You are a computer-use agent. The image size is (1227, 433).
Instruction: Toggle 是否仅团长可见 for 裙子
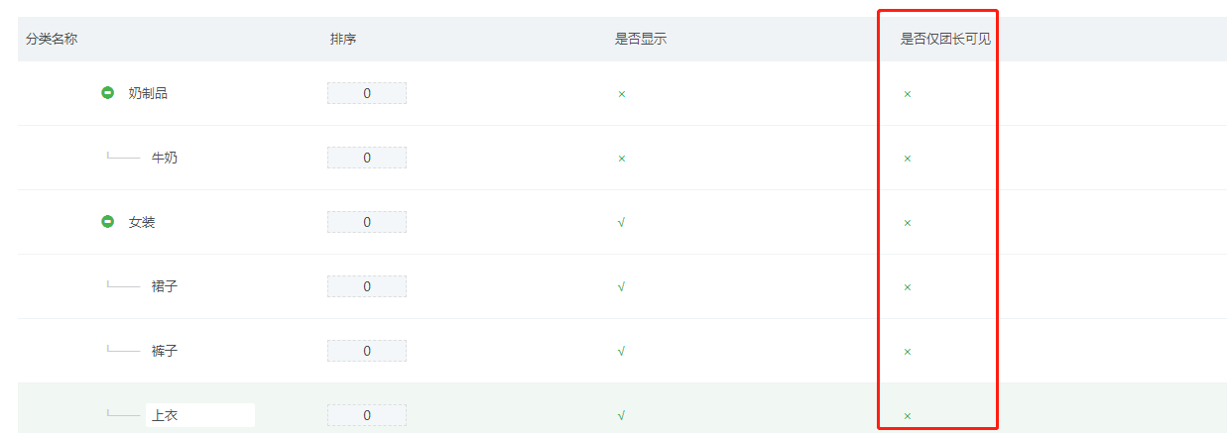907,287
